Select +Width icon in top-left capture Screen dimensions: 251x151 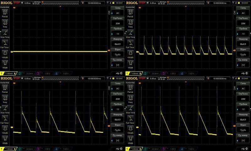tap(5, 53)
